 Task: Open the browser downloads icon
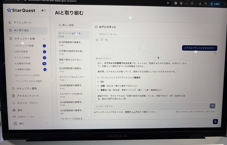[200, 3]
